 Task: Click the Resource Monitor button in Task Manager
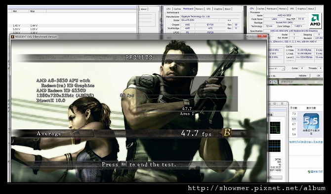point(275,178)
